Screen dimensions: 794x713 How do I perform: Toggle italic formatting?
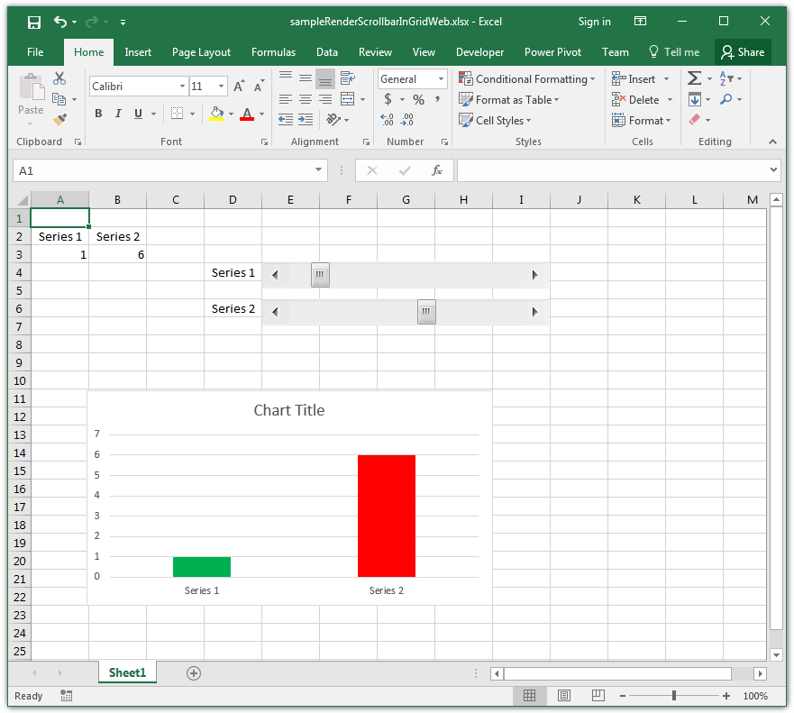coord(116,114)
